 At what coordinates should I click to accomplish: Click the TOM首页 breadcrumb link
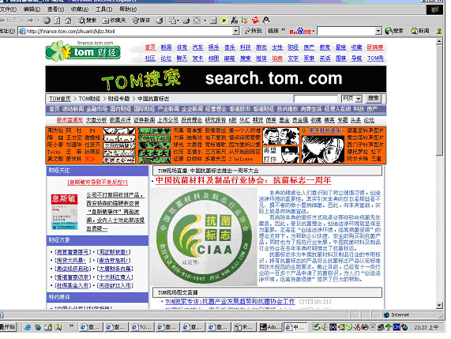[60, 99]
